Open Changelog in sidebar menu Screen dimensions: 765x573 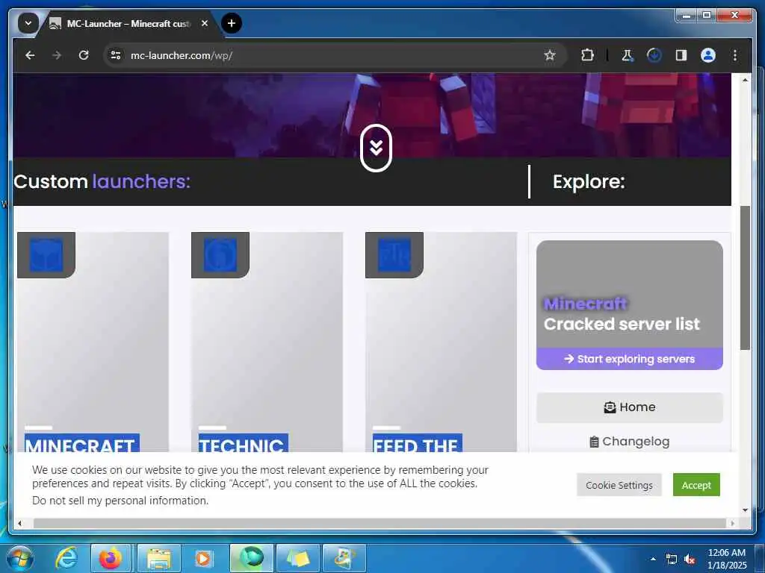coord(629,442)
